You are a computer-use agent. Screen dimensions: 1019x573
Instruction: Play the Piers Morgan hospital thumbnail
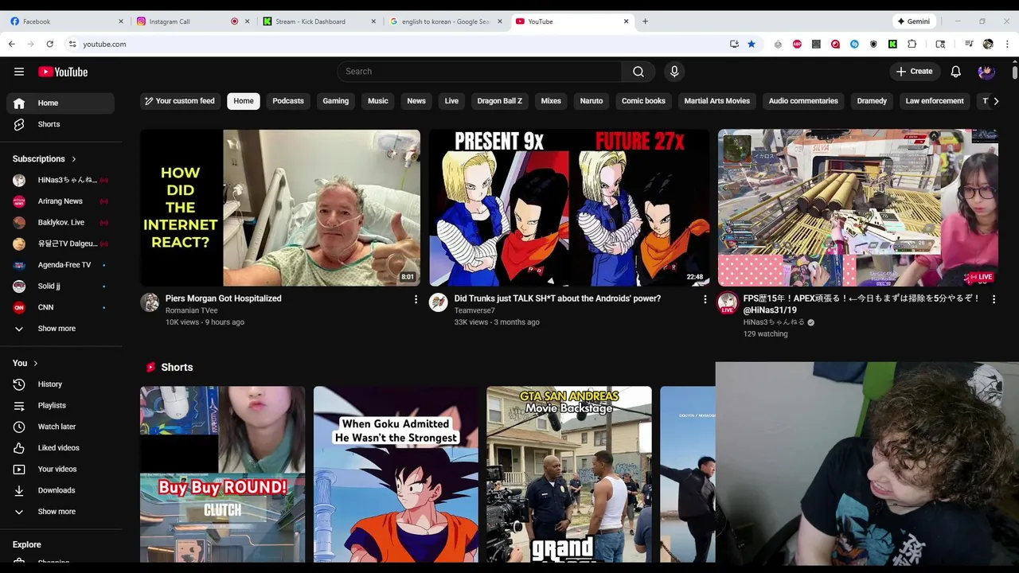point(280,208)
